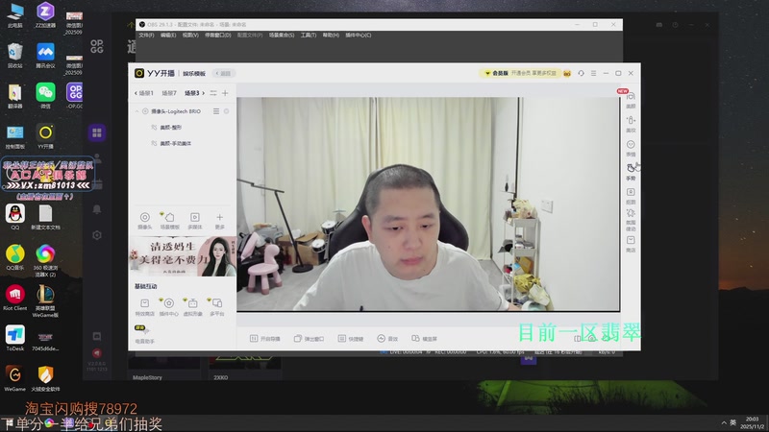Open OBS 插件中心(C) menu
Image resolution: width=769 pixels, height=432 pixels.
(x=359, y=36)
